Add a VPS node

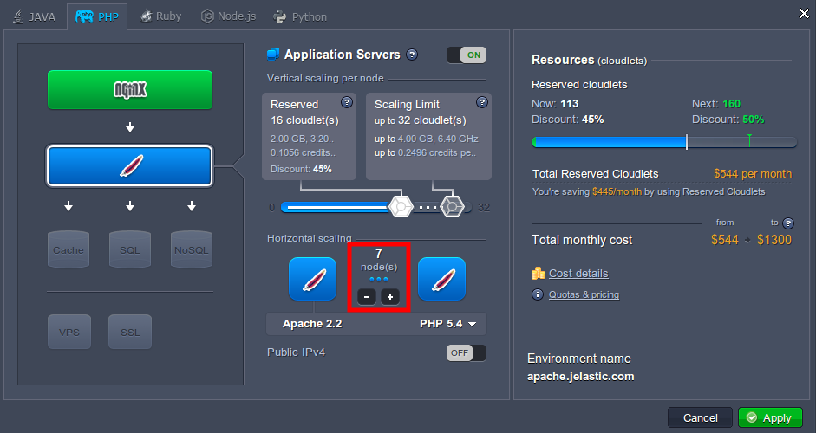tap(69, 332)
